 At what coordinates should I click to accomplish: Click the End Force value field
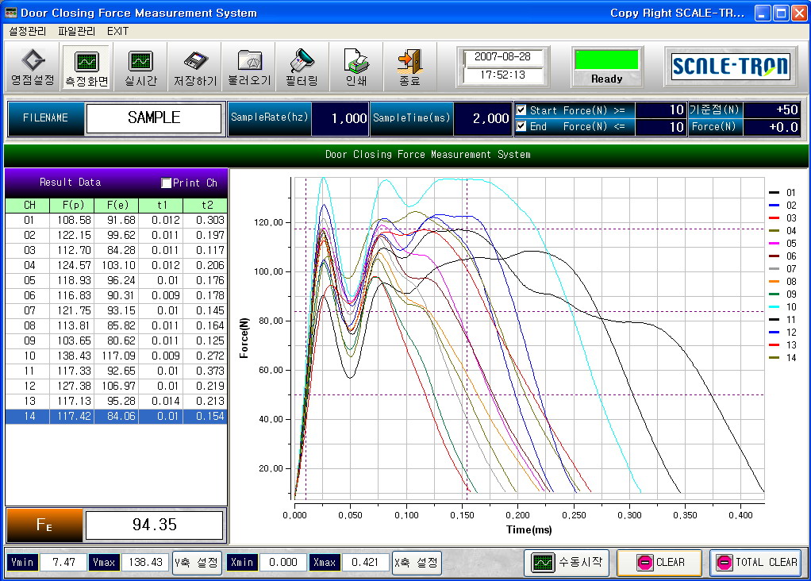(660, 127)
